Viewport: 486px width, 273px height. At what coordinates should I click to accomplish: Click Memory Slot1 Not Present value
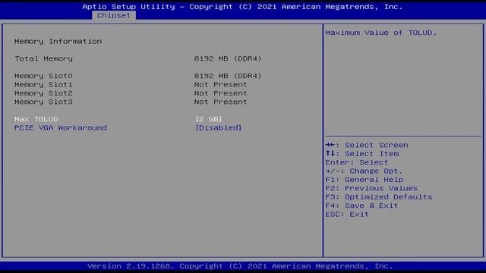(x=221, y=84)
